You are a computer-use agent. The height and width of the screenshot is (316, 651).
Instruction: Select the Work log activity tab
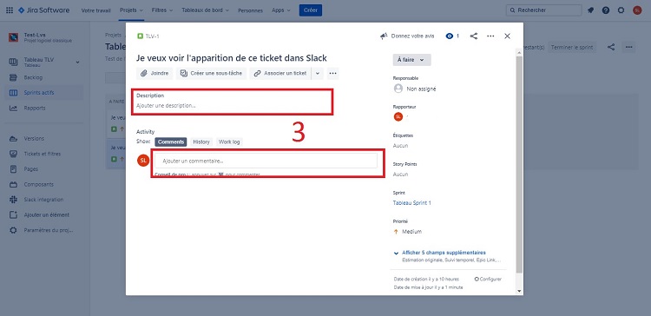(229, 142)
